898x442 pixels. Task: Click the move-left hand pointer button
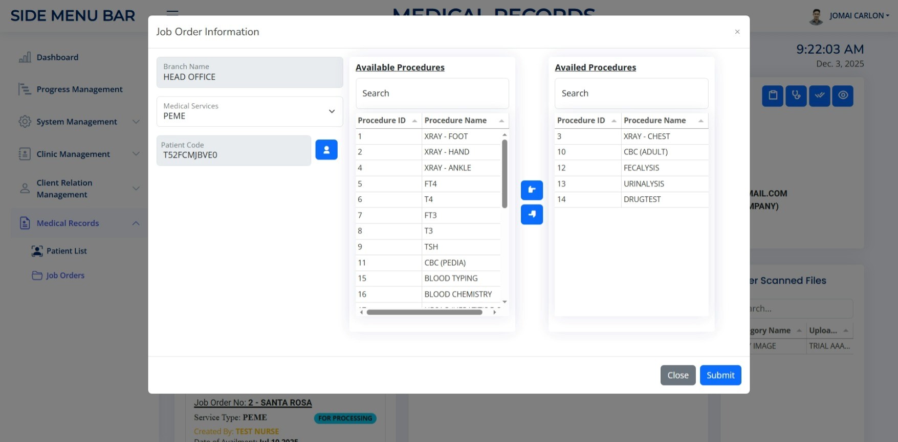[x=532, y=190]
